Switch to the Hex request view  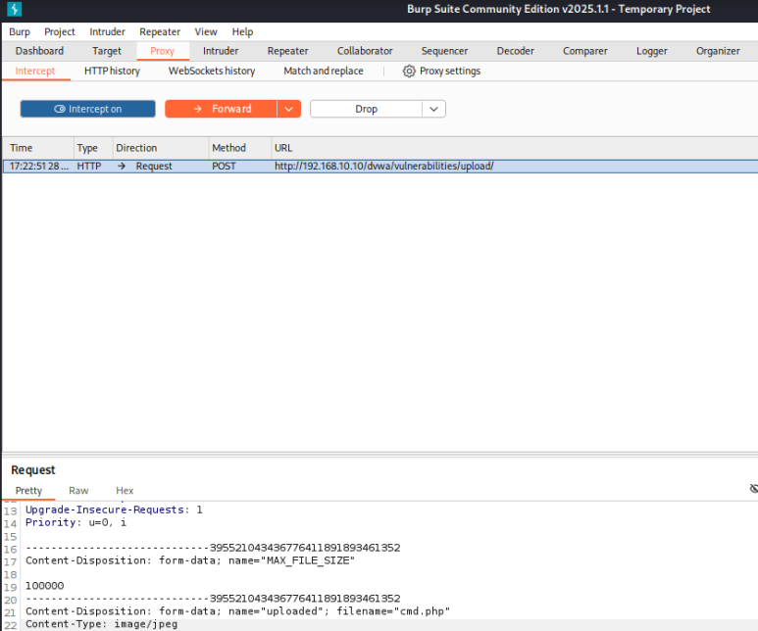(125, 491)
